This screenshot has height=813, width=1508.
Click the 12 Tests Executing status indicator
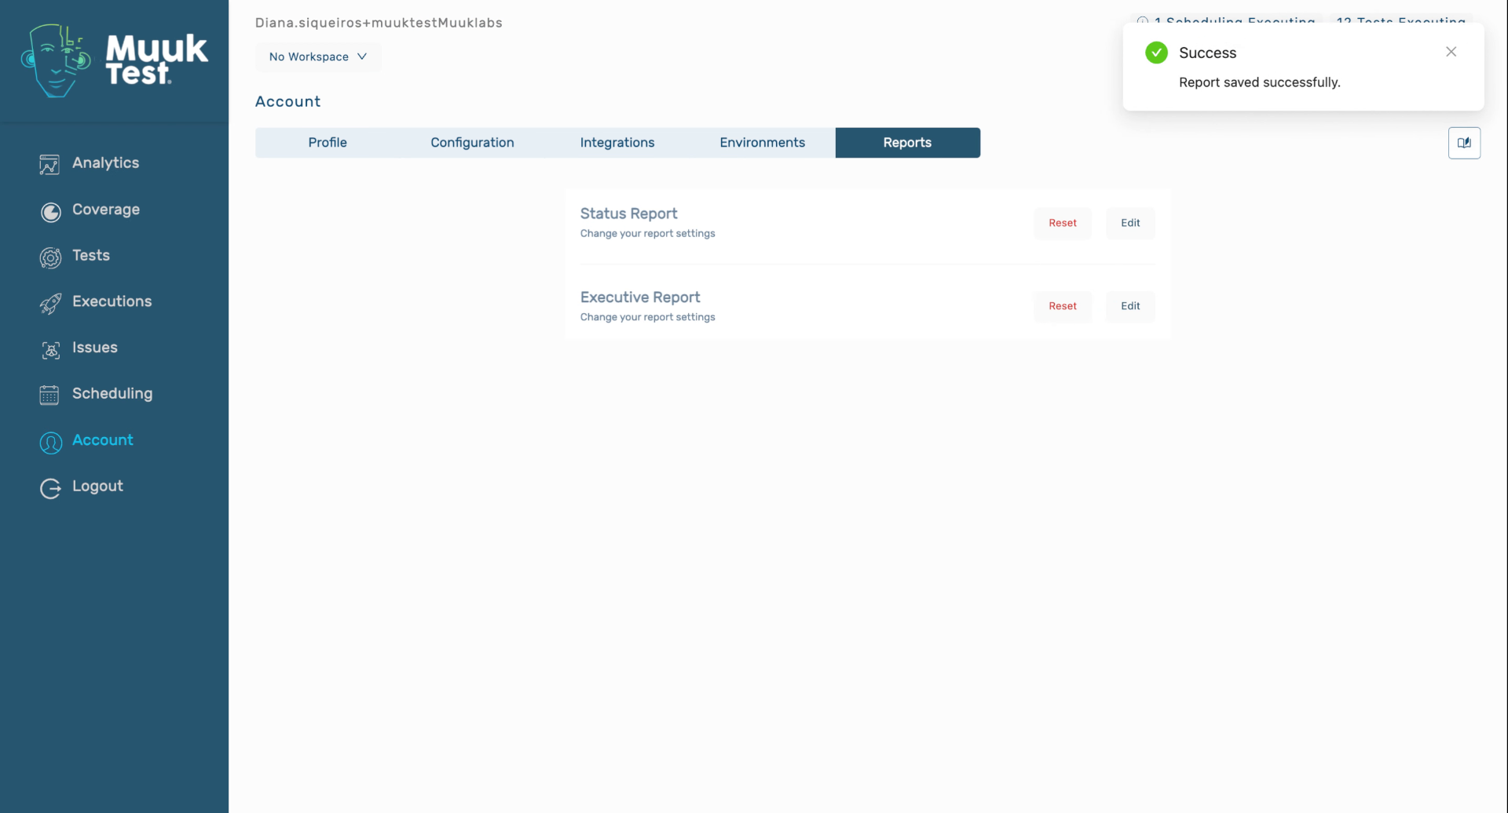[1400, 22]
